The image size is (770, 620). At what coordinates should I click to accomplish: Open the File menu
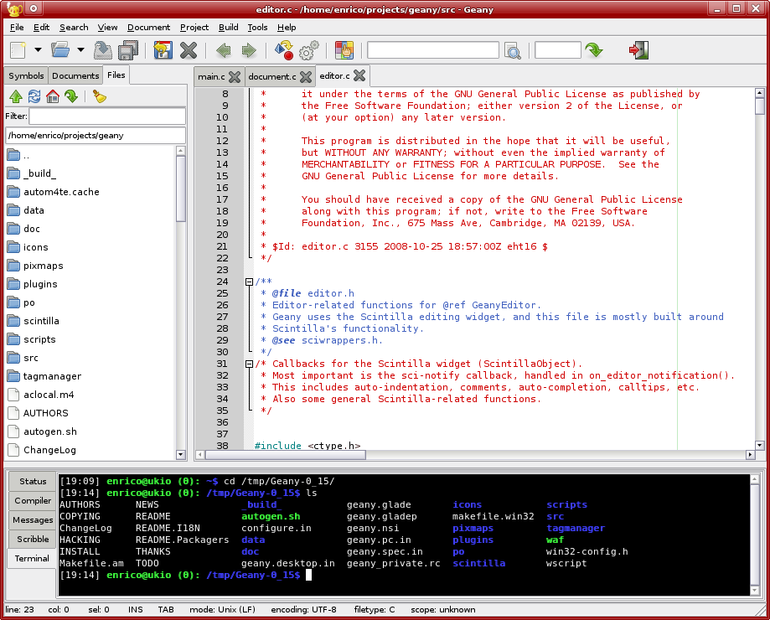(x=17, y=28)
